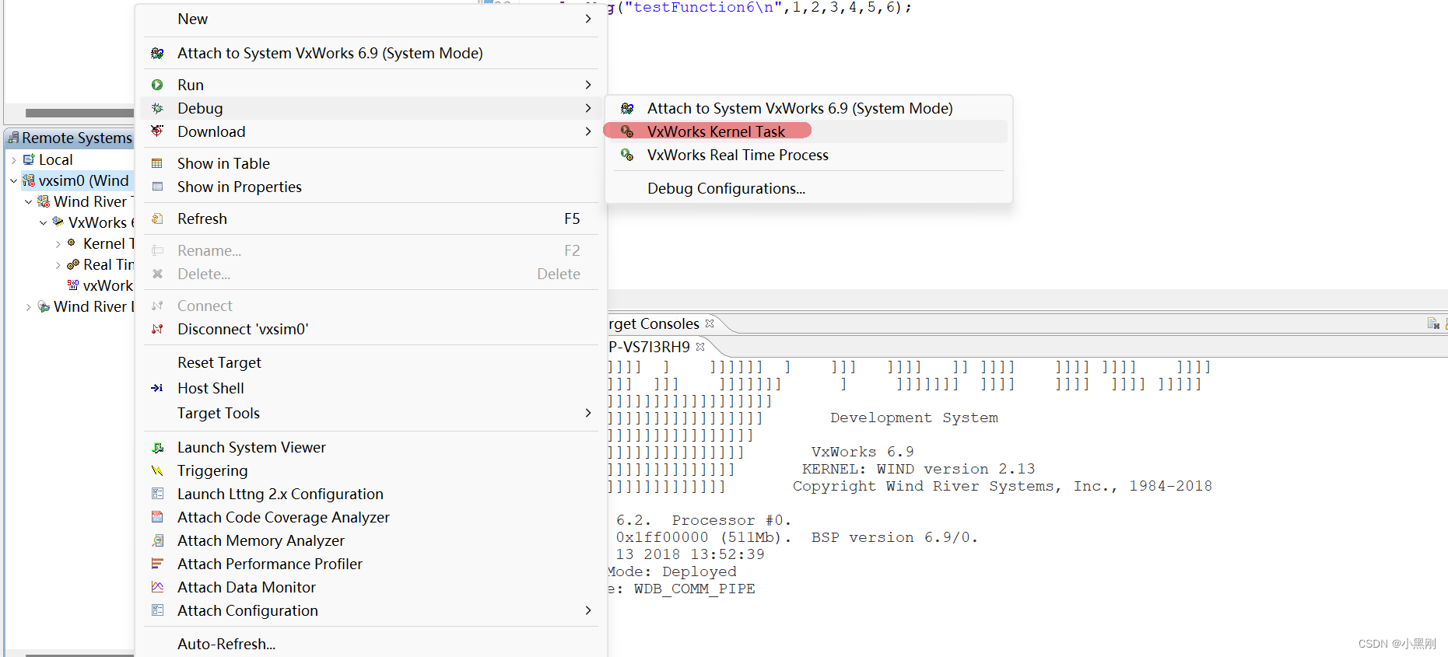Select the vxsim0 connection
The width and height of the screenshot is (1448, 657).
[x=77, y=180]
